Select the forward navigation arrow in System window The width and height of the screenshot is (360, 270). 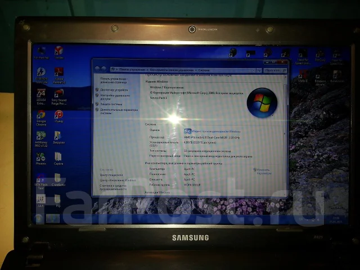click(x=103, y=69)
